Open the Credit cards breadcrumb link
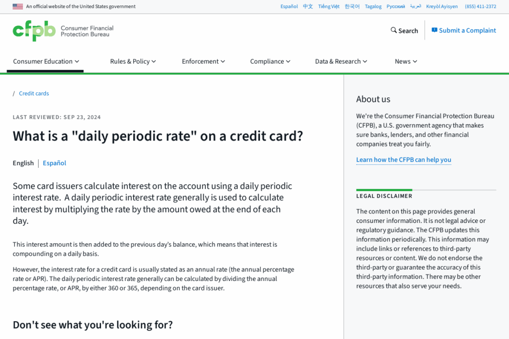Screen dimensions: 509x339 coord(34,93)
